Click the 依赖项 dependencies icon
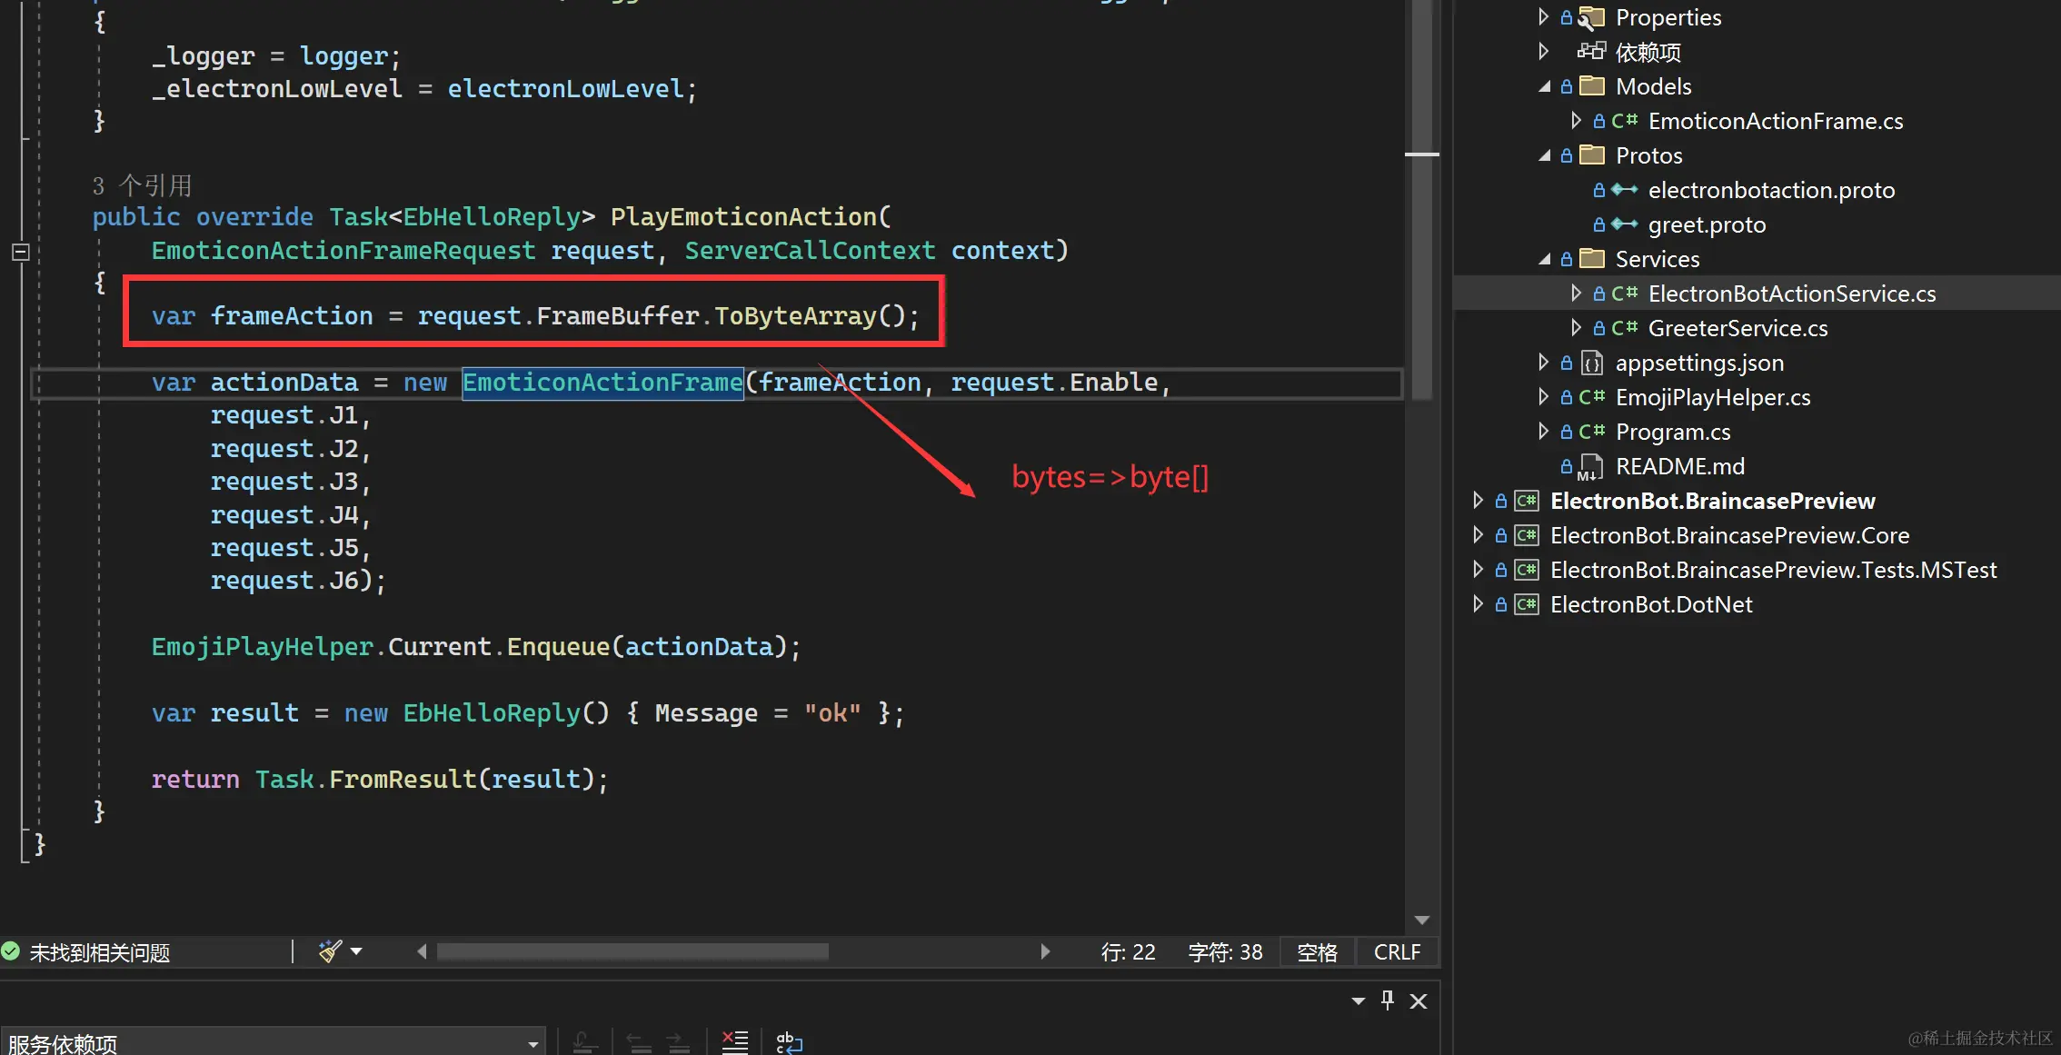The height and width of the screenshot is (1055, 2061). pyautogui.click(x=1591, y=52)
